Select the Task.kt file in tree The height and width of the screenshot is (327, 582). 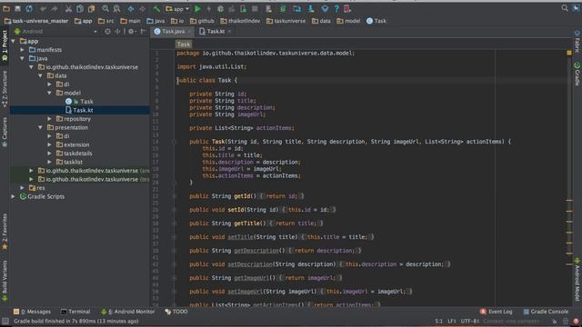[79, 110]
